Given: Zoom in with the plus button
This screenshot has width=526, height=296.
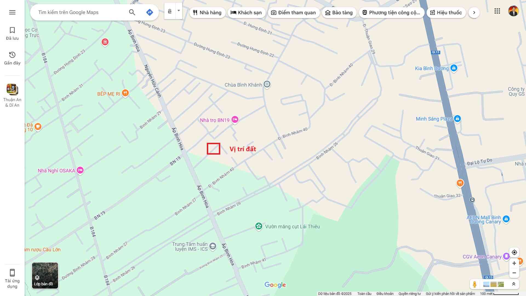Looking at the screenshot, I should click(514, 263).
